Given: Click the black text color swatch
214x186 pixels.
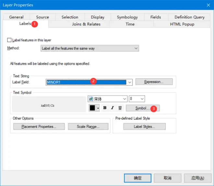Looking at the screenshot, I should pyautogui.click(x=92, y=108).
